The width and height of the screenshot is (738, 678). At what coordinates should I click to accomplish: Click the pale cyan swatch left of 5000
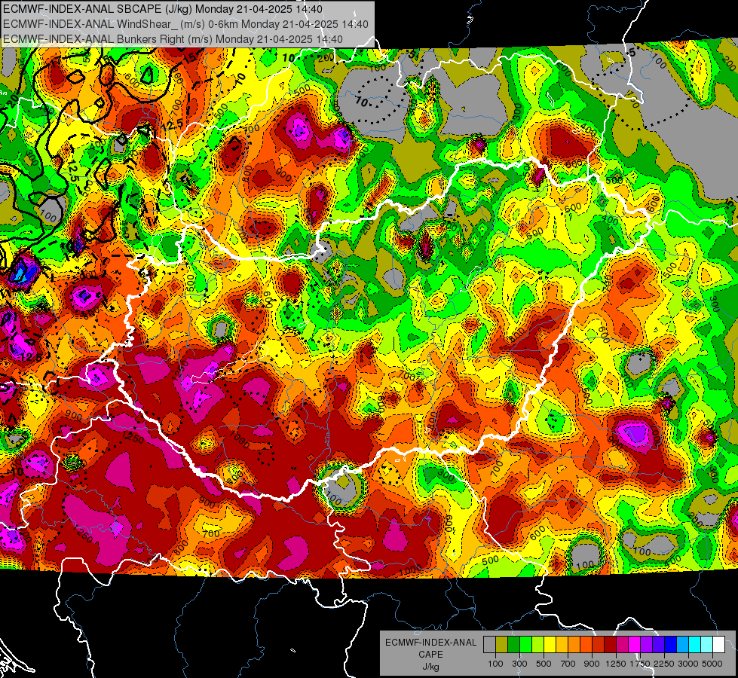pyautogui.click(x=707, y=644)
